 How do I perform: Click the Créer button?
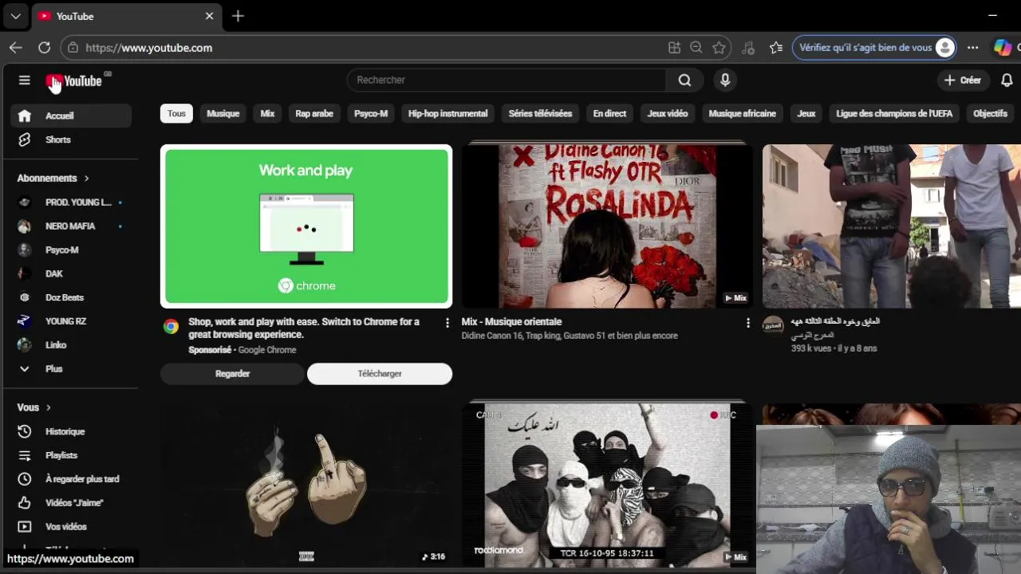[963, 80]
